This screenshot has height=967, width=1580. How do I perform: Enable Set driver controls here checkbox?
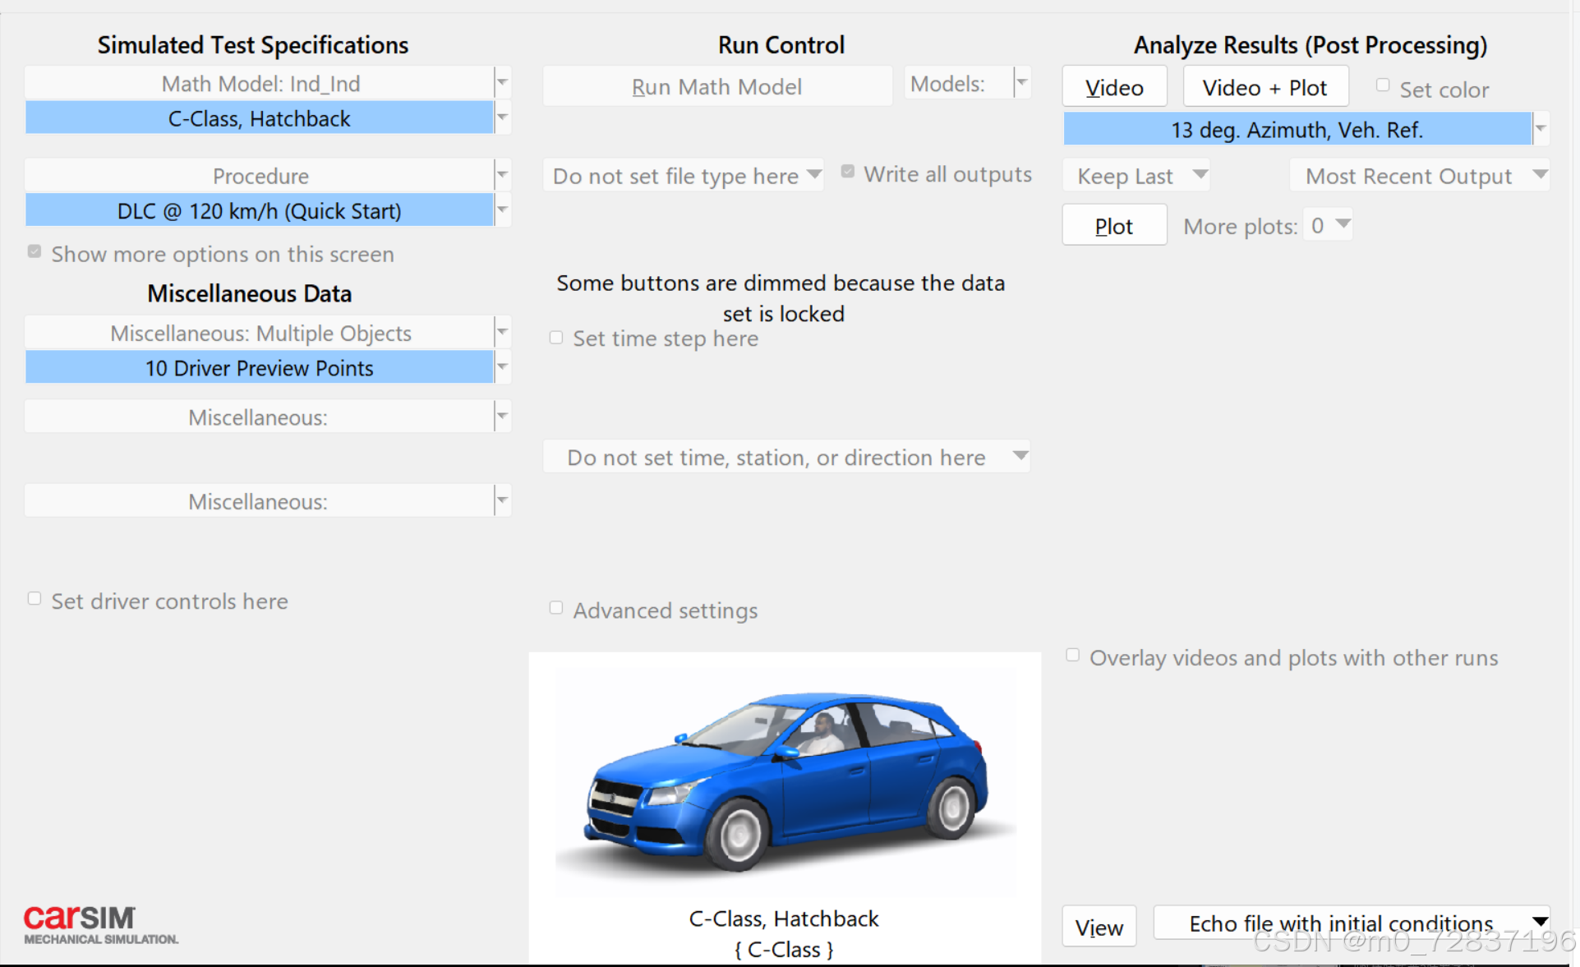click(x=35, y=599)
